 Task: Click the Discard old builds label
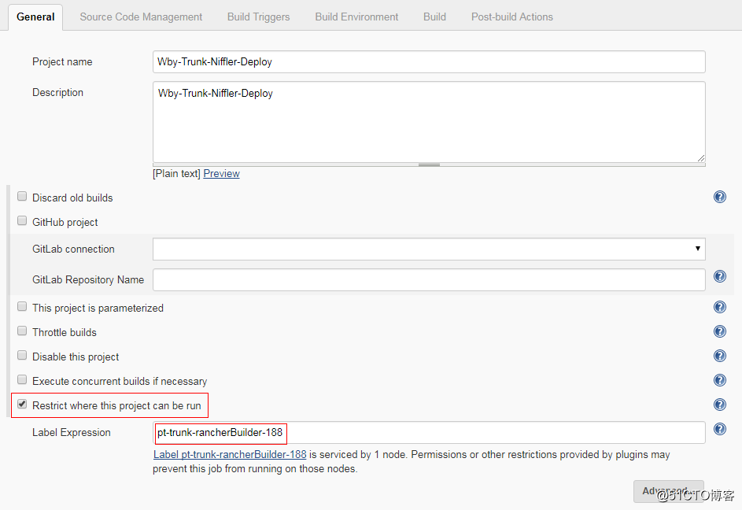tap(72, 198)
